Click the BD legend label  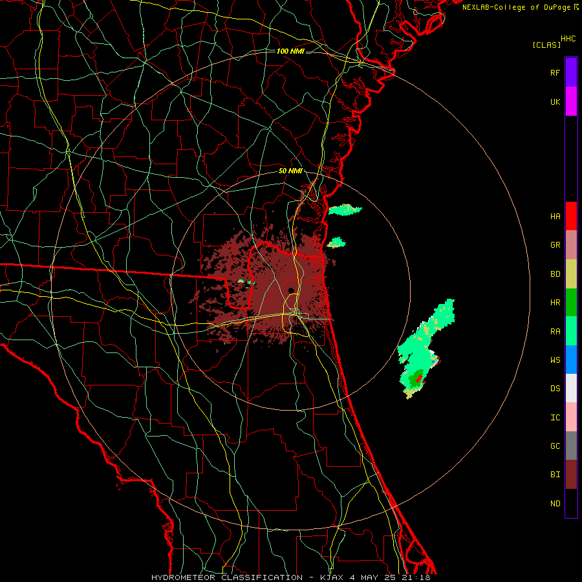(x=555, y=274)
